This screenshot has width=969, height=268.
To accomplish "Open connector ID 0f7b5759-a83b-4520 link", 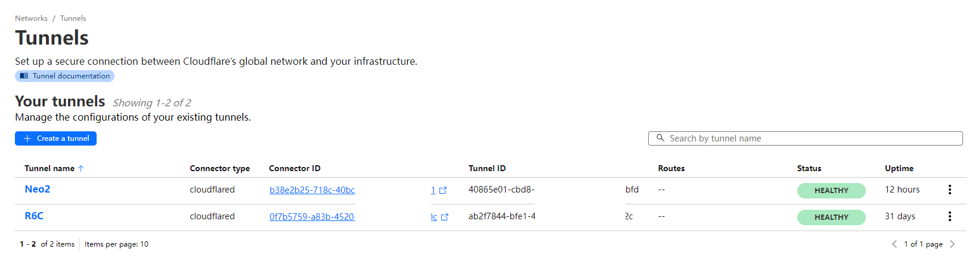I will (x=312, y=217).
